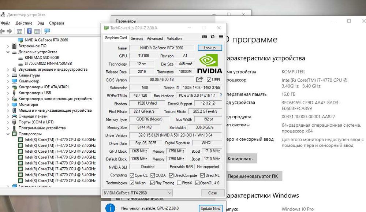Toggle the CUDA checkbox
366x212 pixels.
coord(153,175)
